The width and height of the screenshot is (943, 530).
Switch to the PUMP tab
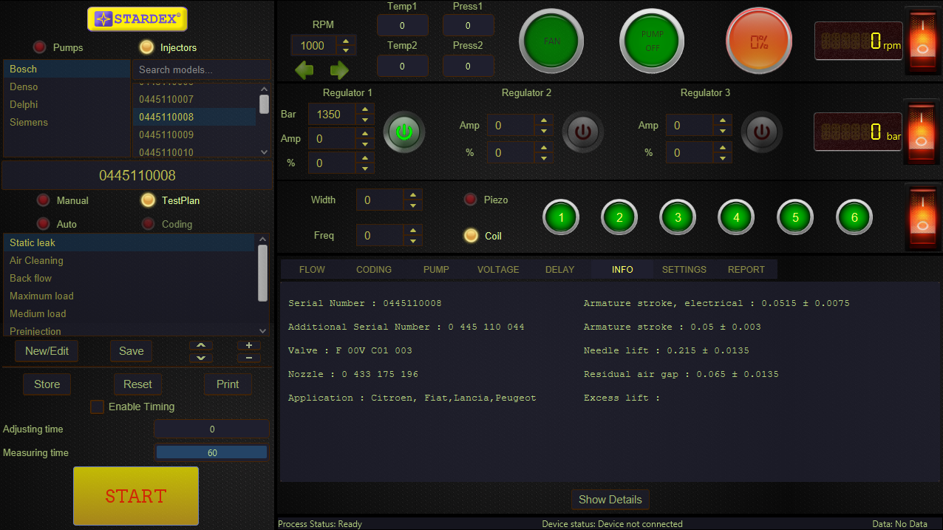pyautogui.click(x=436, y=269)
